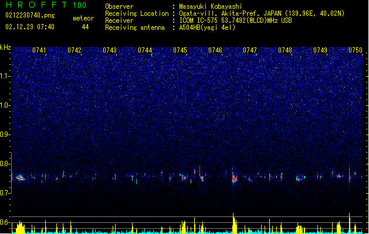This screenshot has height=234, width=369.
Task: Click the 1.0 kHz axis label
Action: [5, 105]
